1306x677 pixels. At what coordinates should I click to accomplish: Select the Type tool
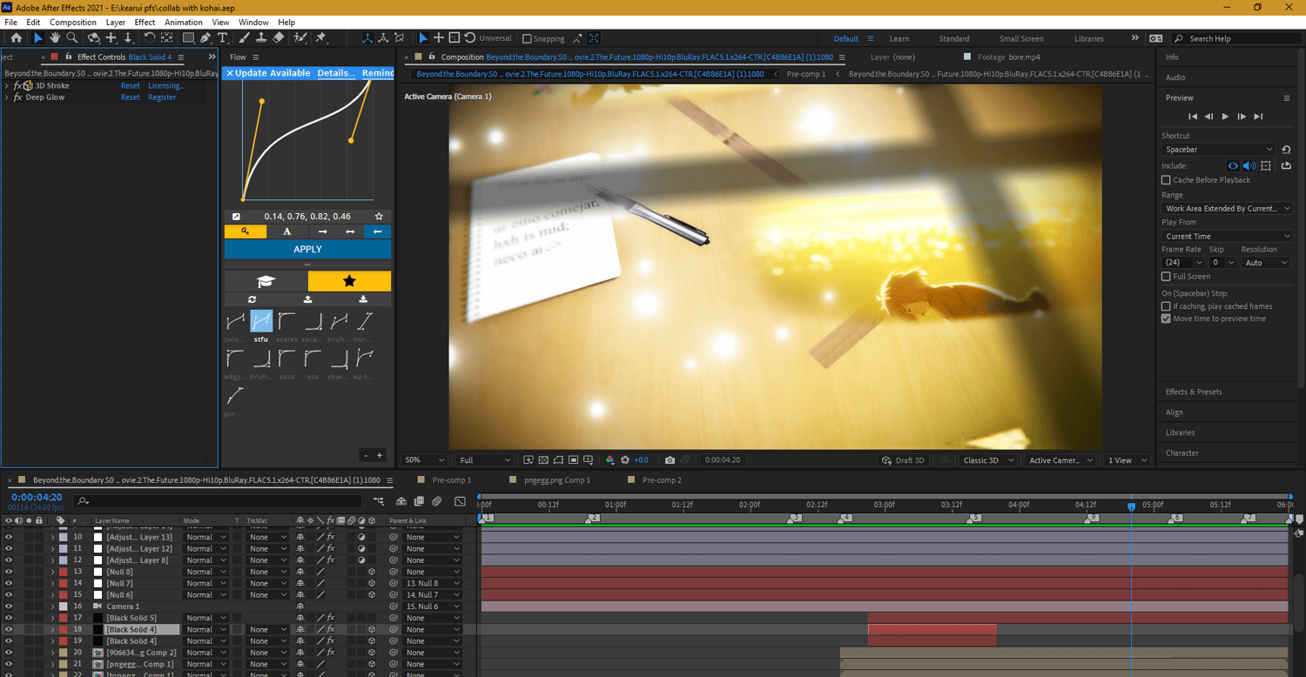point(223,38)
